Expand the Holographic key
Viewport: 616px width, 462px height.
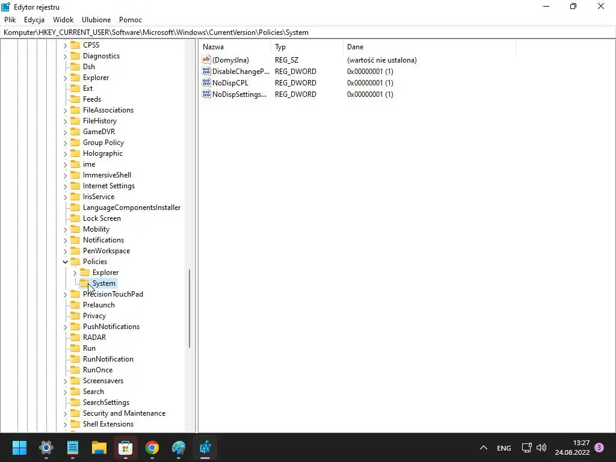coord(65,154)
